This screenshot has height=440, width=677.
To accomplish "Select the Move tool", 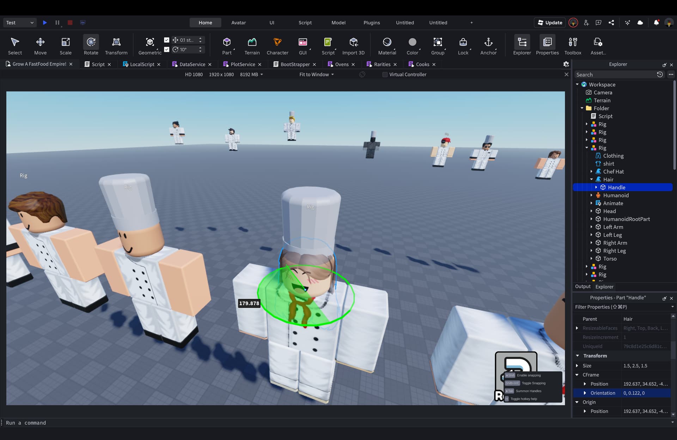I will click(x=40, y=45).
